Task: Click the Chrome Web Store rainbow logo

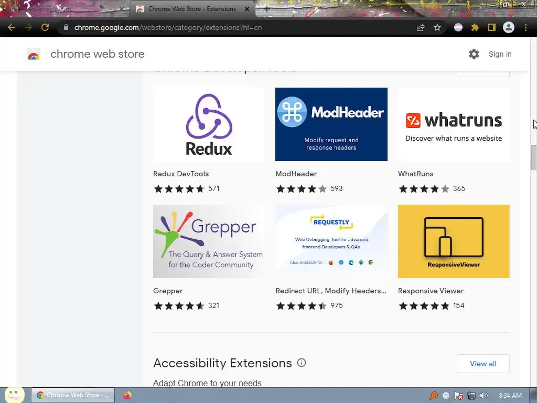Action: point(34,55)
